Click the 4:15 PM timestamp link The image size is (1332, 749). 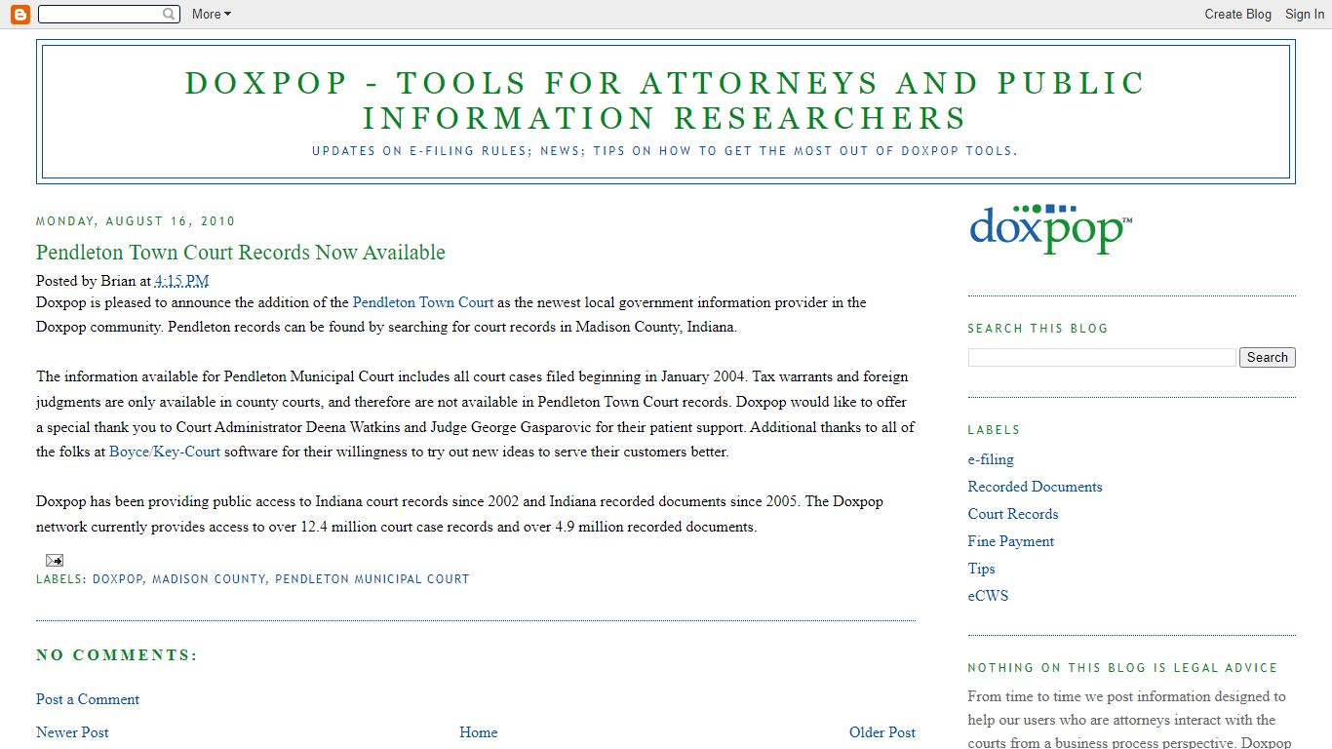182,281
